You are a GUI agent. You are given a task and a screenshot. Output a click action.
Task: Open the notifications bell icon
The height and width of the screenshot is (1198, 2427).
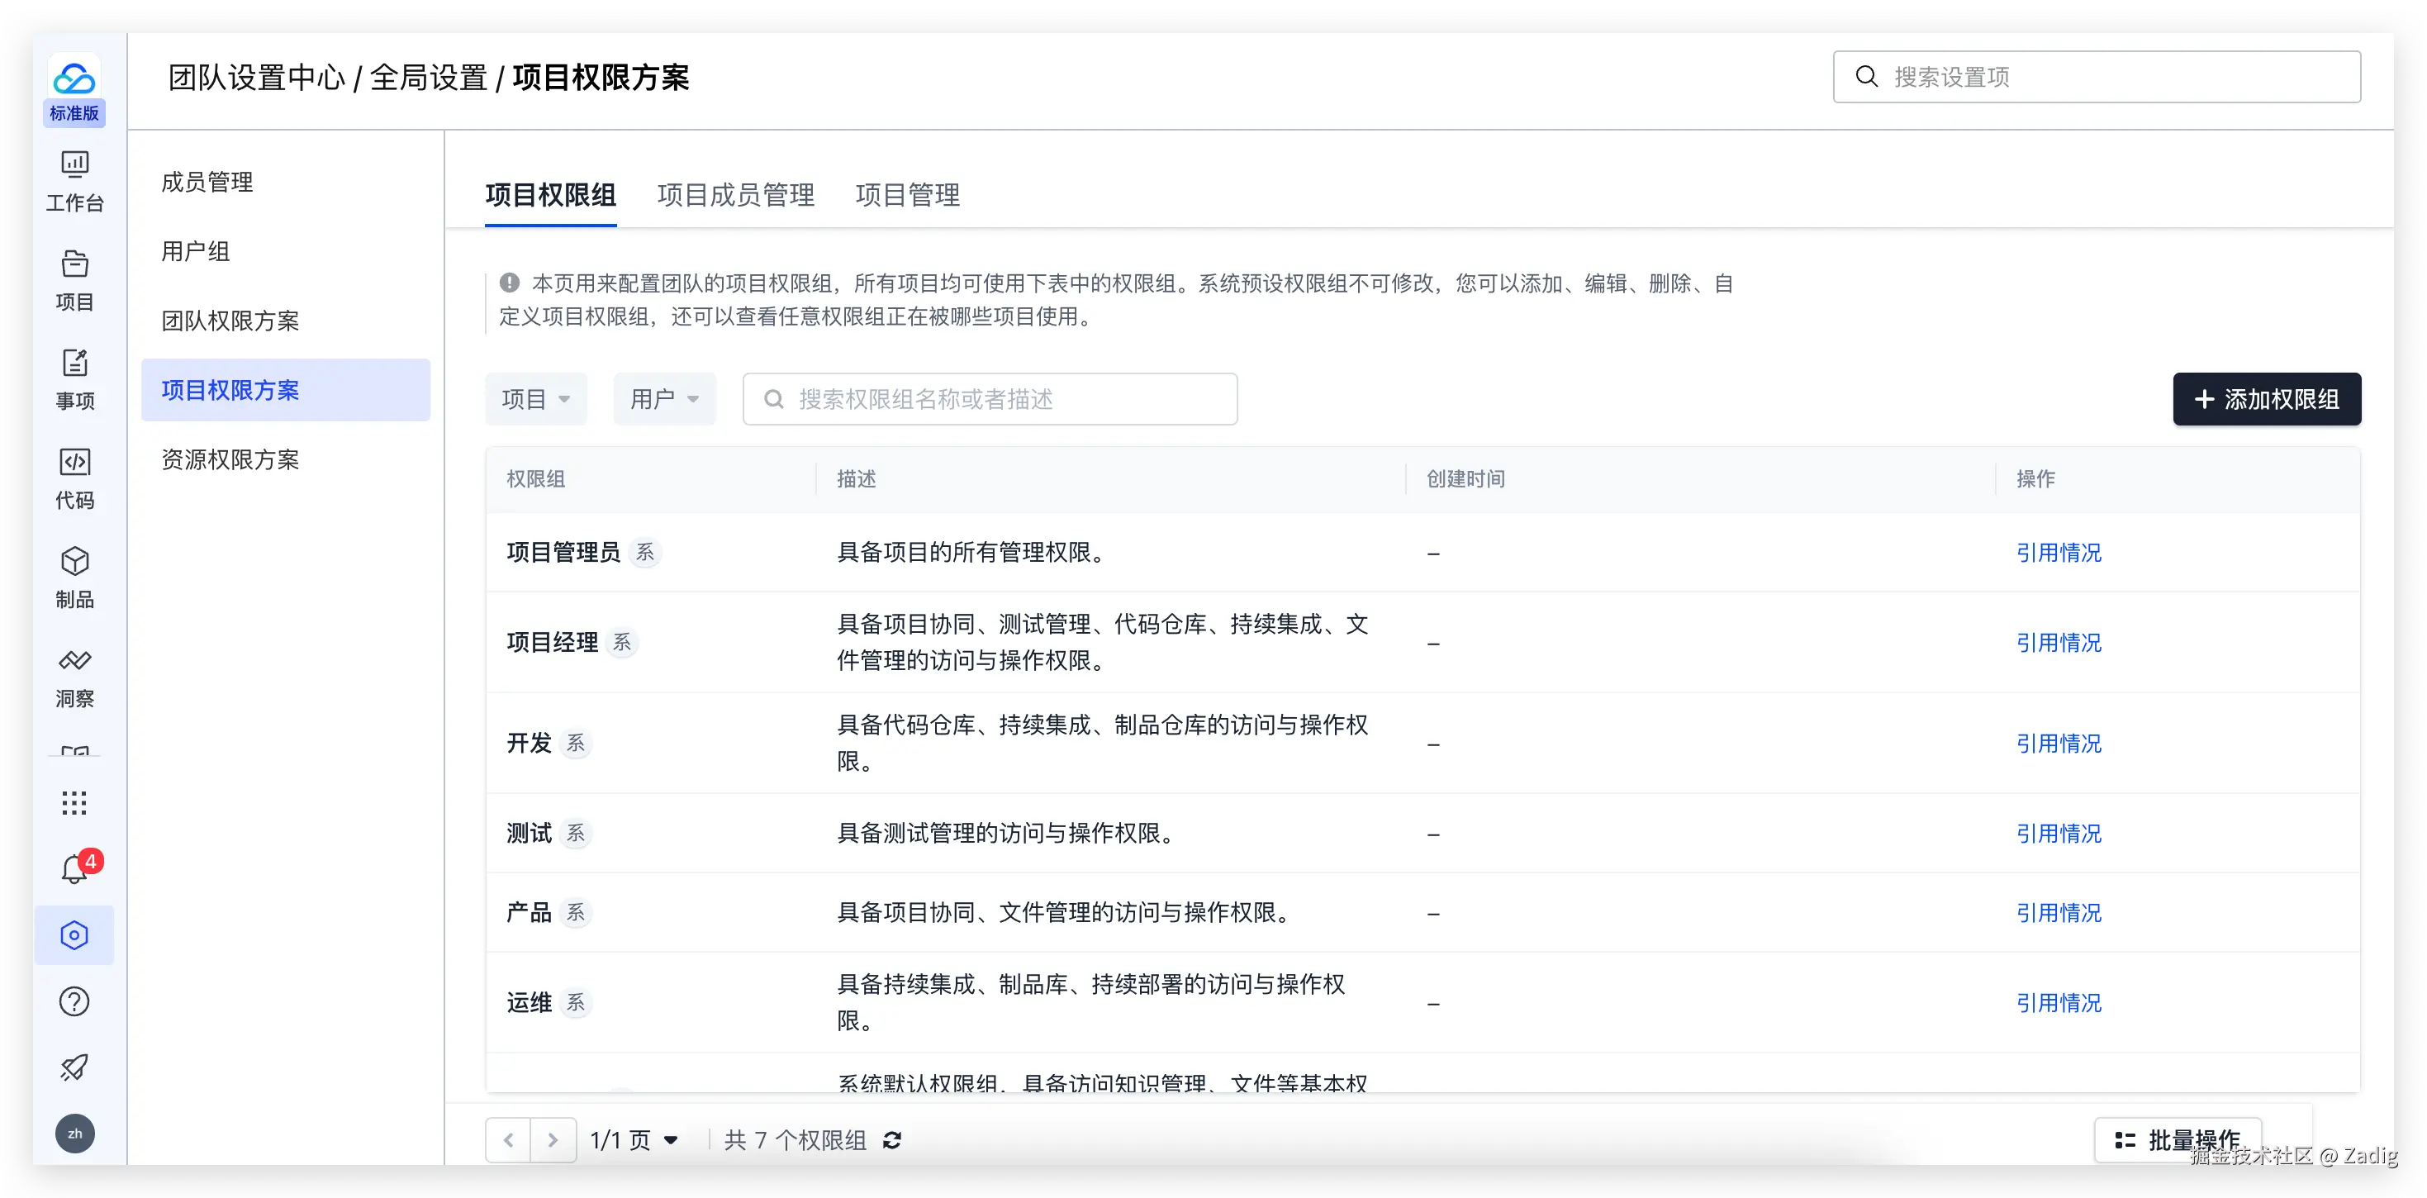(x=74, y=869)
